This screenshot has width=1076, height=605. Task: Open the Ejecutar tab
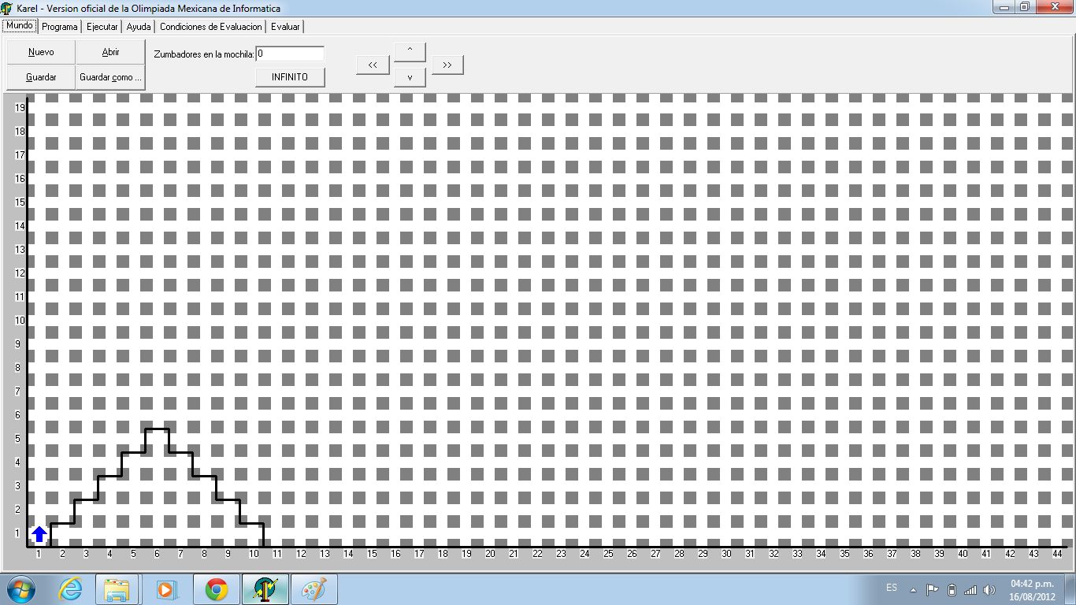tap(102, 27)
